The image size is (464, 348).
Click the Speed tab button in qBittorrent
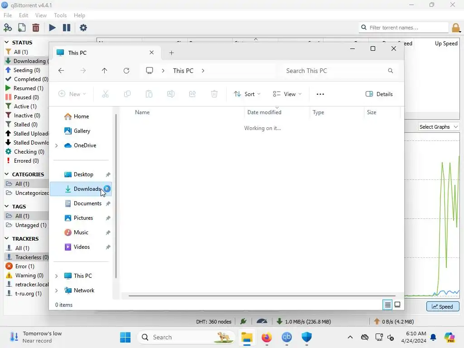(x=443, y=307)
